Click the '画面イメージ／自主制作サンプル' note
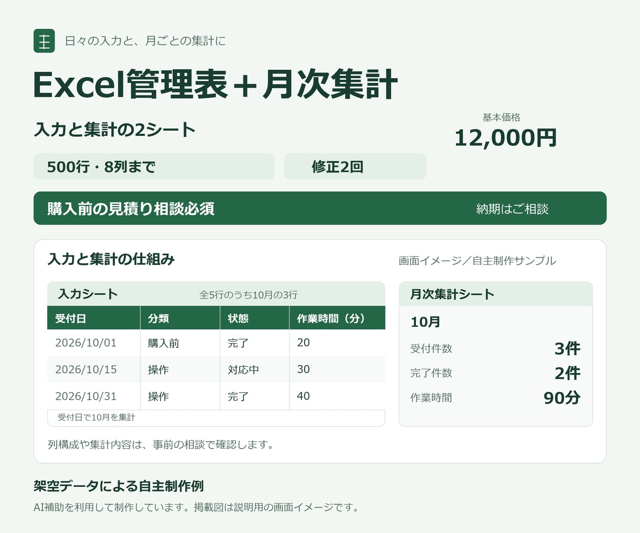This screenshot has height=533, width=640. pyautogui.click(x=477, y=261)
